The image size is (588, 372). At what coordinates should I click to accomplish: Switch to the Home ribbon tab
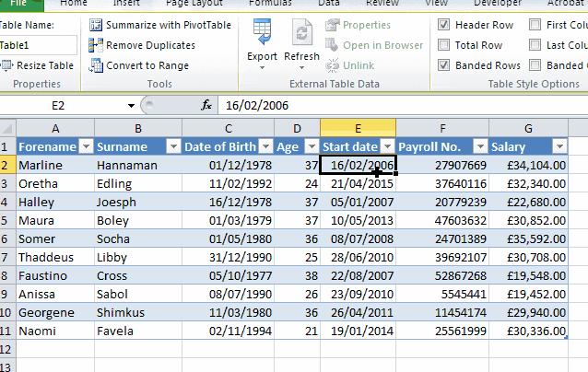tap(74, 4)
